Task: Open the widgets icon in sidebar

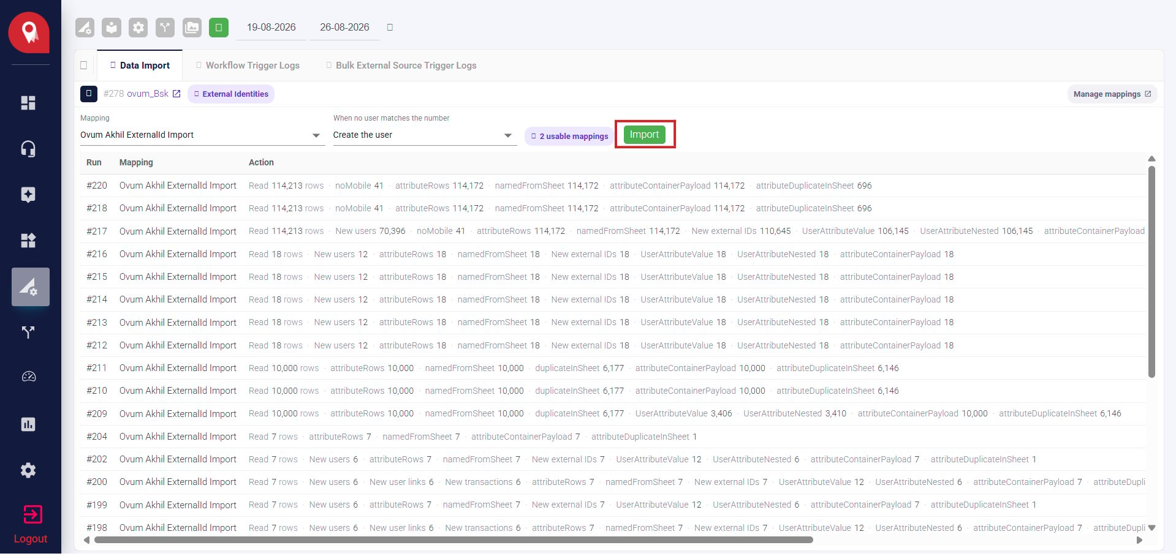Action: tap(28, 241)
